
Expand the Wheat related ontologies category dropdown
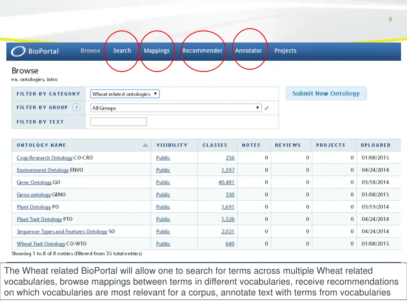125,94
